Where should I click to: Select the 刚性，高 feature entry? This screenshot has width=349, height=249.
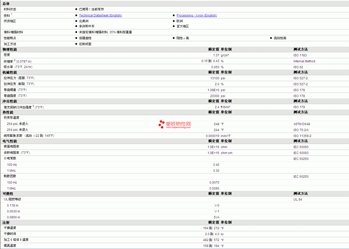click(x=183, y=38)
